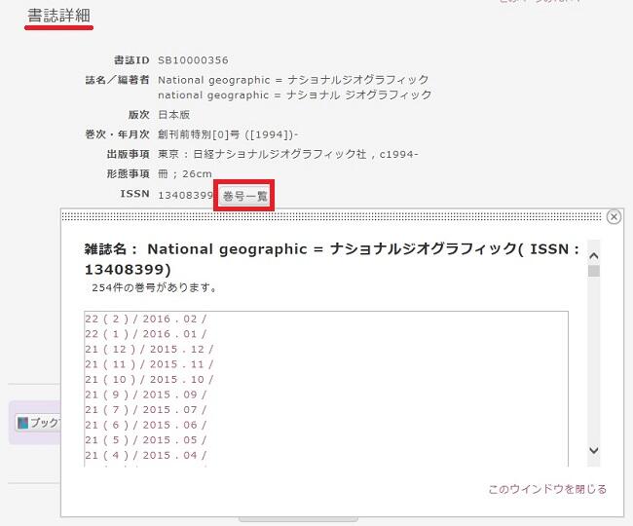
Task: Open volume 21 (9) / 2015.09
Action: click(145, 394)
